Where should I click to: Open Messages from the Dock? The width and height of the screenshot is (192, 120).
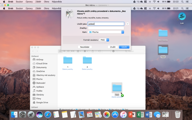coord(157,115)
